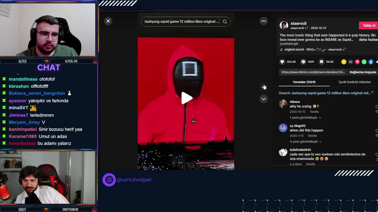Open staervcii's profile avatar
378x212 pixels.
pos(284,25)
